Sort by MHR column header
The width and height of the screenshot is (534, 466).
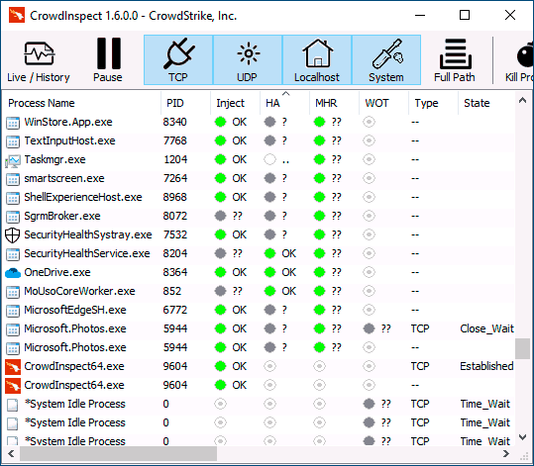pos(334,103)
